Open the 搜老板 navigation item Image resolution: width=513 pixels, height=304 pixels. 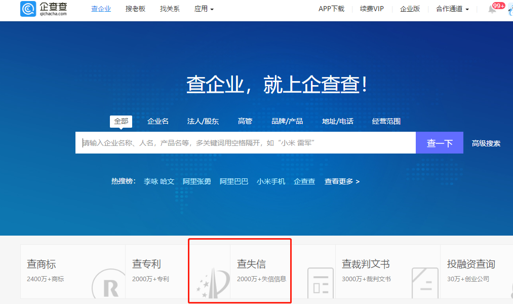click(135, 9)
